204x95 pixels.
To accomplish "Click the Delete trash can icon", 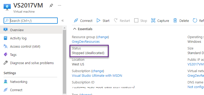I will [x=175, y=21].
